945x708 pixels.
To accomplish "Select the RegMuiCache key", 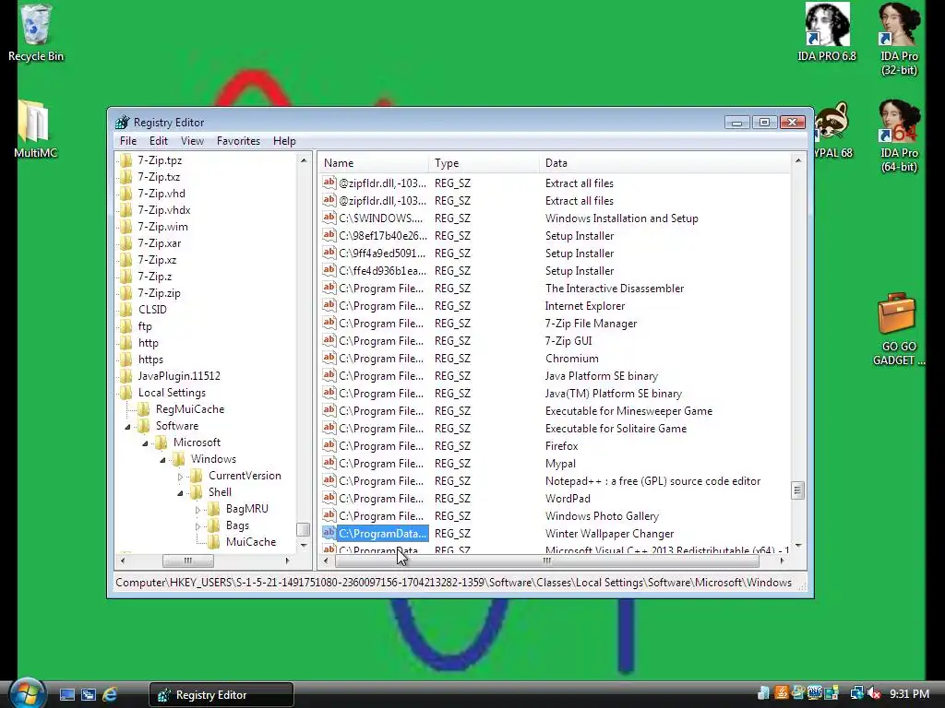I will point(190,409).
